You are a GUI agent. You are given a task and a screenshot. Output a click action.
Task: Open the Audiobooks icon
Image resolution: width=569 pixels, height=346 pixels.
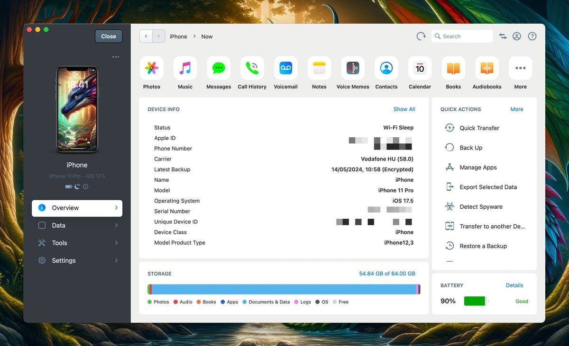[x=487, y=68]
